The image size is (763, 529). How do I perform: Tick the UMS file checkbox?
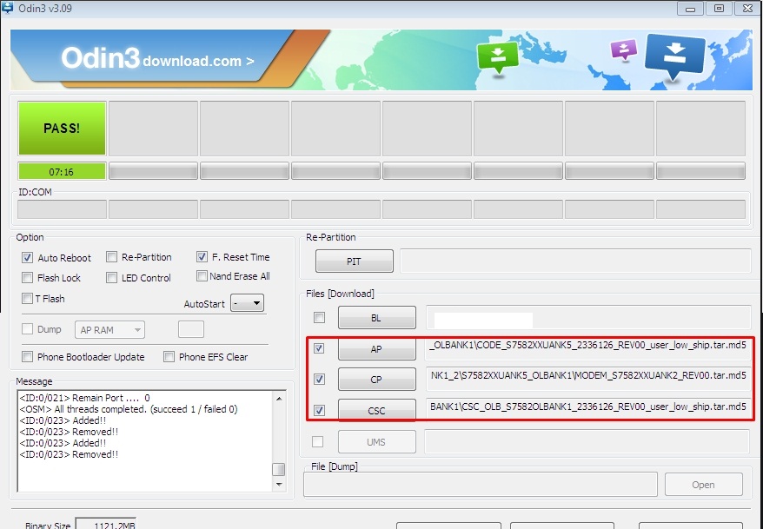pyautogui.click(x=317, y=441)
